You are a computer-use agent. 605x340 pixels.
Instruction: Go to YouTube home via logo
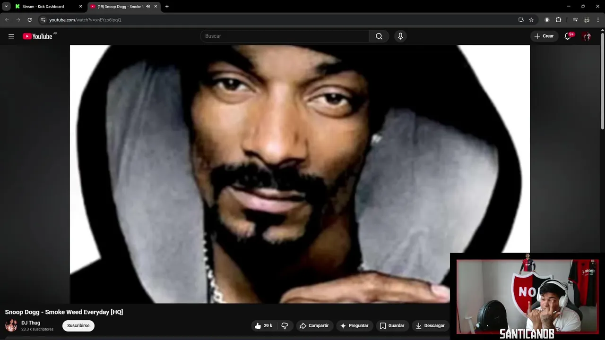click(37, 36)
